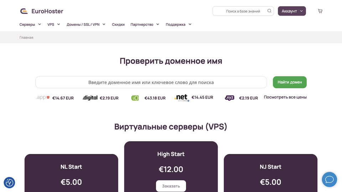Click the Главная breadcrumb link
Screen dimensions: 342x192
pos(26,37)
